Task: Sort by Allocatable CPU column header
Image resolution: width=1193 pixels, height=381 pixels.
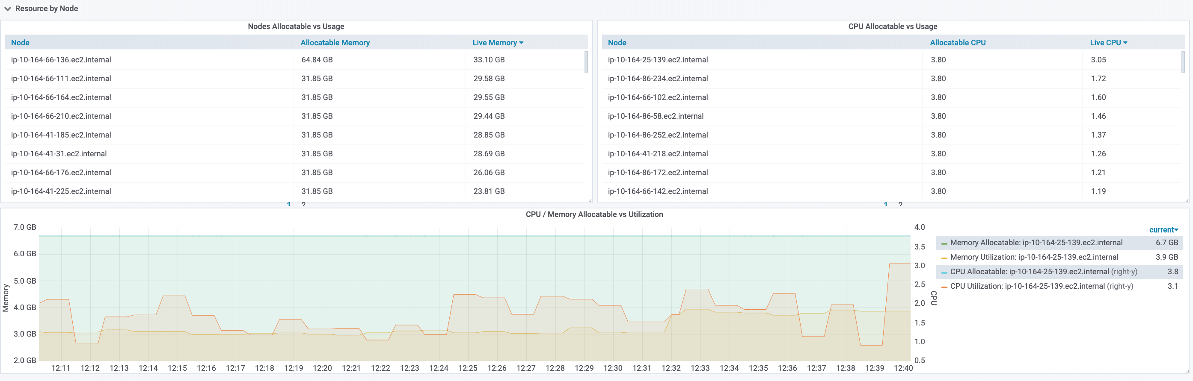Action: [x=957, y=43]
